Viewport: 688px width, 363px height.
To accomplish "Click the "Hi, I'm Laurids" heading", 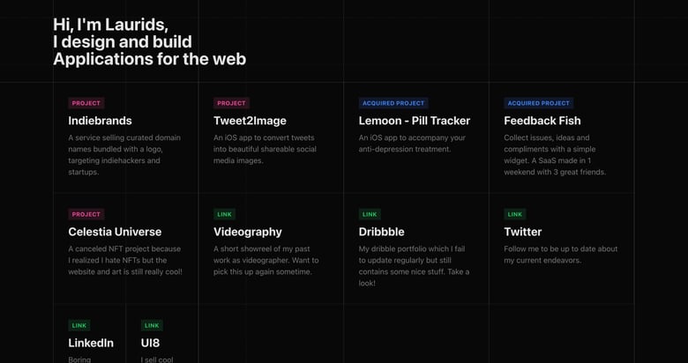I will [x=110, y=25].
